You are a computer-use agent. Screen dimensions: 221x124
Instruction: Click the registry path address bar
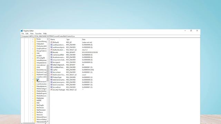click(x=110, y=36)
